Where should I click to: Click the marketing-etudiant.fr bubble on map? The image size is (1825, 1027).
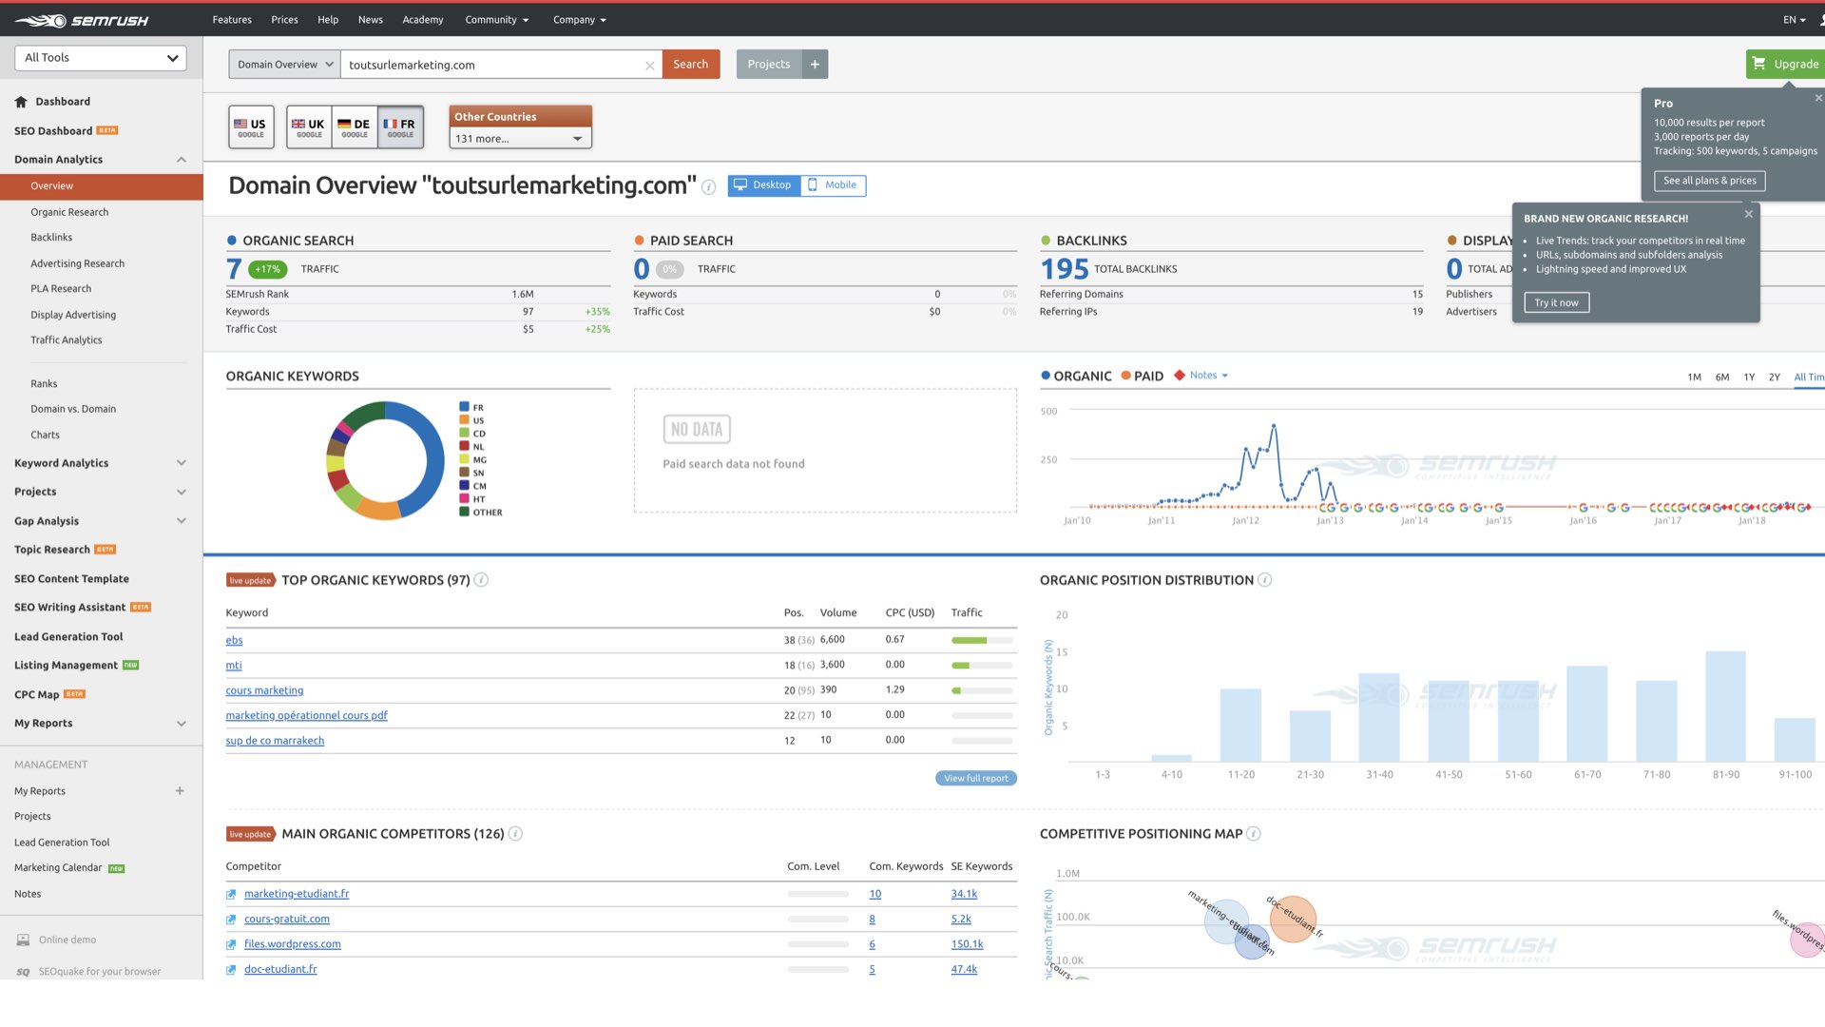[1225, 920]
